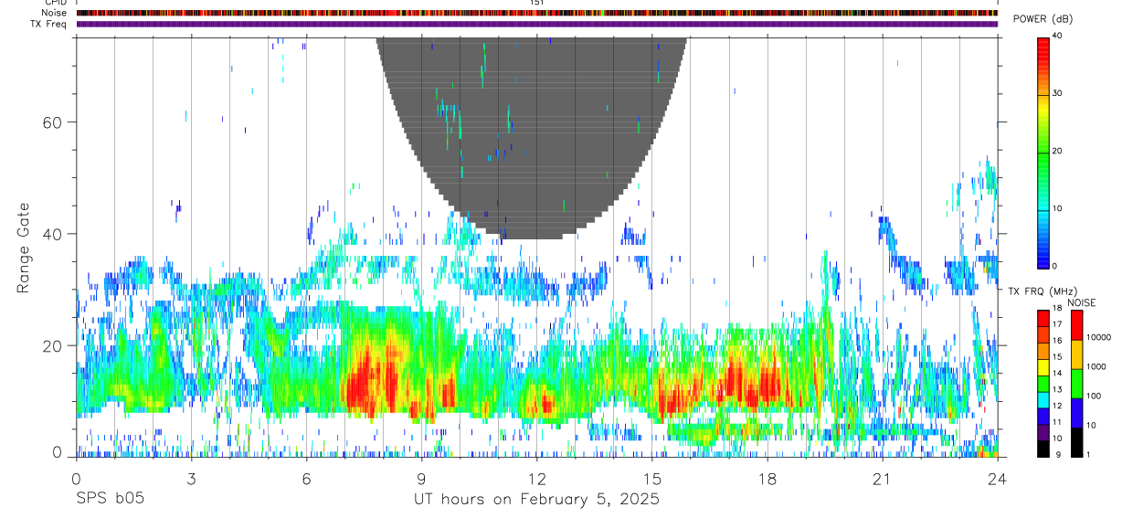Click the Range Gate y-axis label
1122x518 pixels.
(25, 247)
